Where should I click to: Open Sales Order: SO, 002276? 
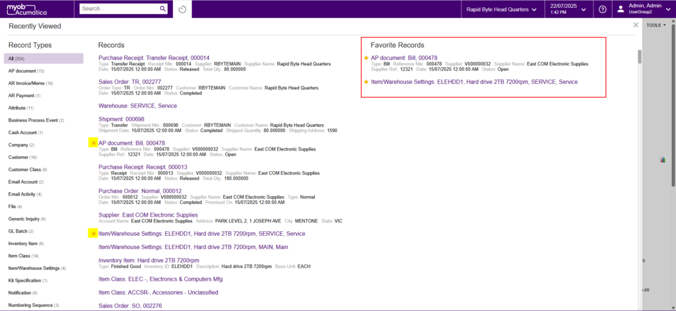(x=130, y=306)
